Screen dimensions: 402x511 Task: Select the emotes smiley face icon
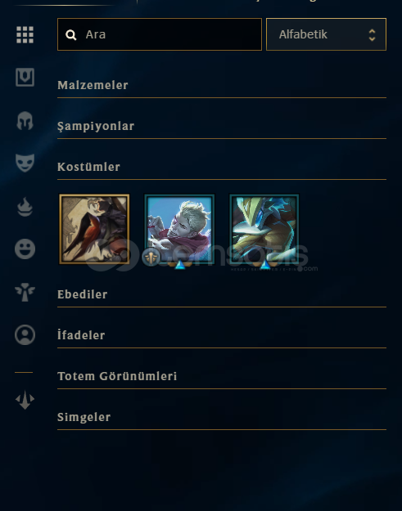[25, 249]
